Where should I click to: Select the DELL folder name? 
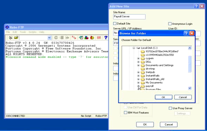pos(148,62)
